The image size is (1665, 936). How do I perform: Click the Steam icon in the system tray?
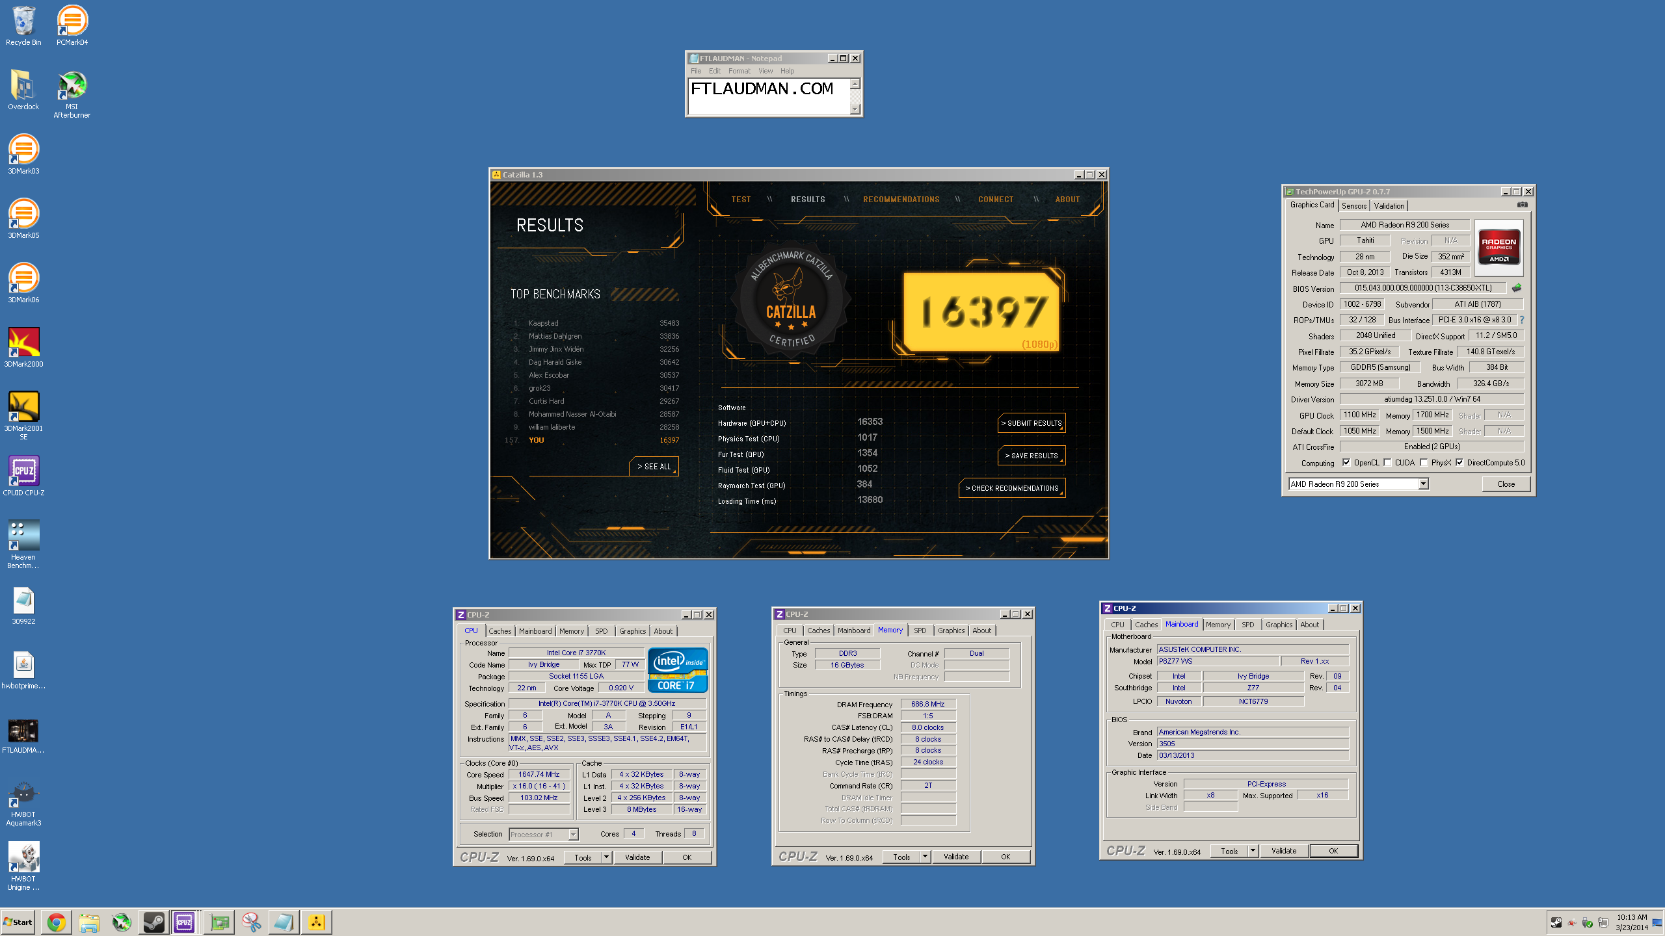coord(1556,922)
